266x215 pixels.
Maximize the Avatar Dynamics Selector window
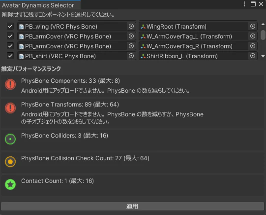[253, 4]
